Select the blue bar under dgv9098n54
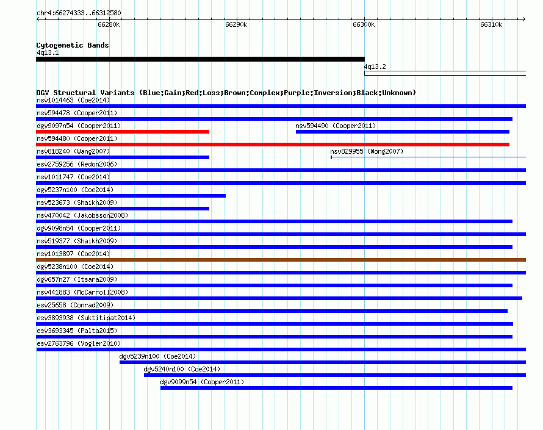 (x=281, y=234)
